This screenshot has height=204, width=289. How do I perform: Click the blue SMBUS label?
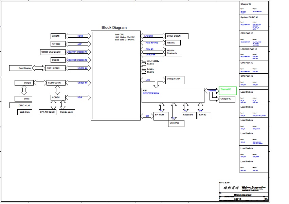coord(212,91)
